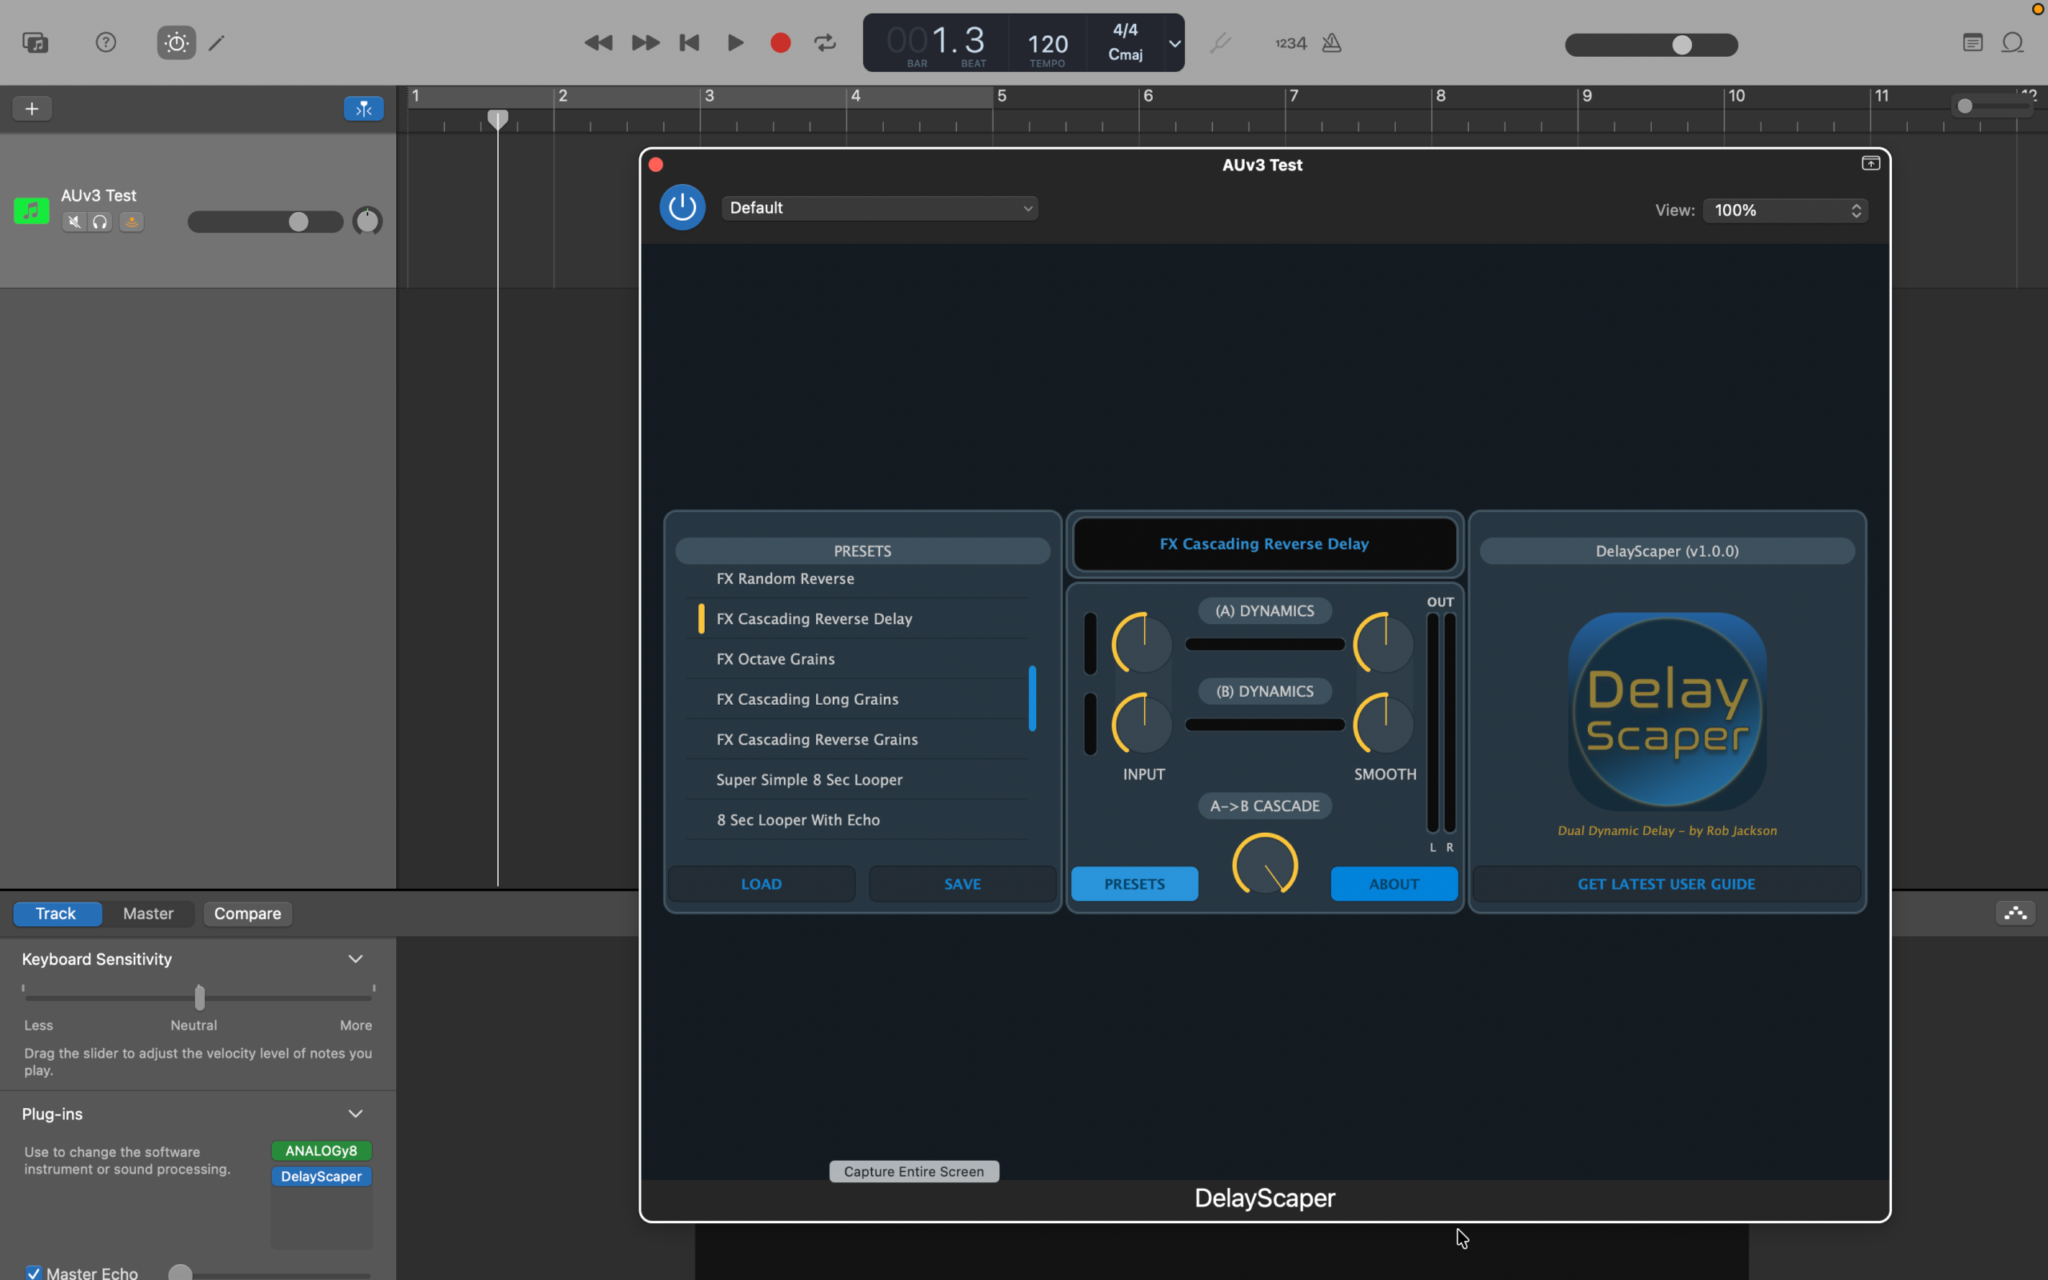
Task: Toggle input monitoring on AUv3 Test track
Action: tap(131, 222)
